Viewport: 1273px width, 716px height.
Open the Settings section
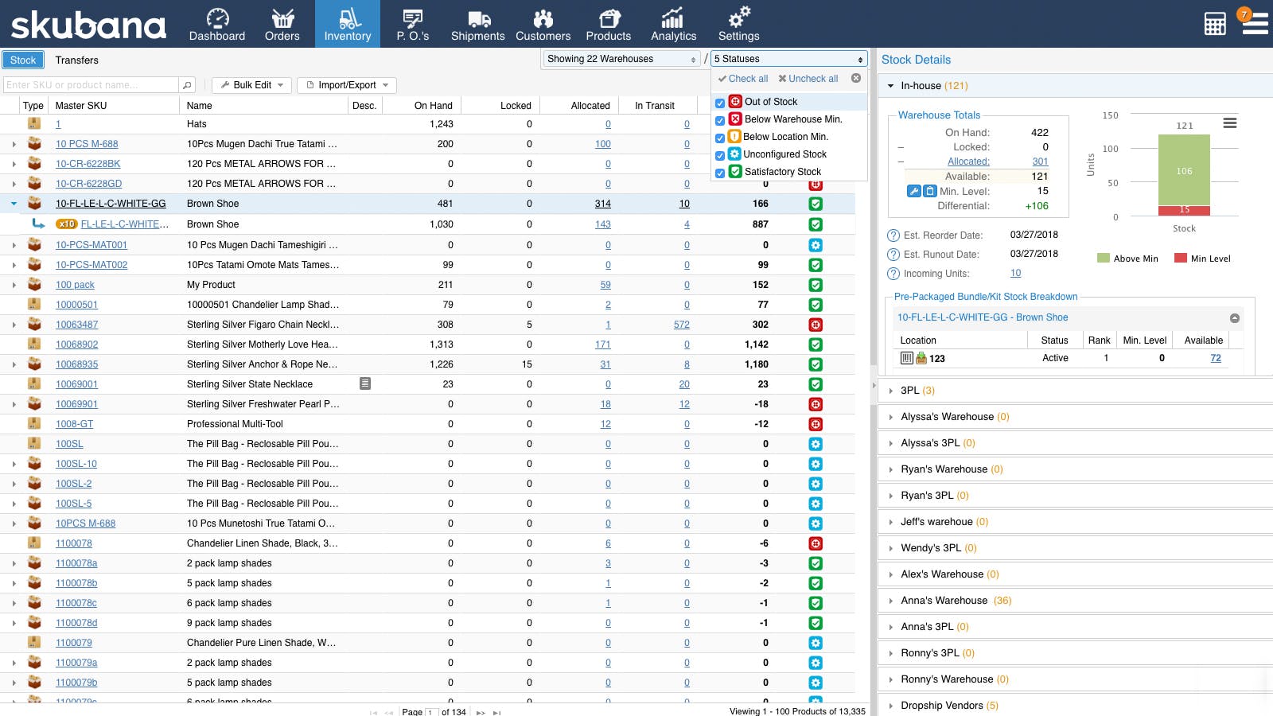click(x=739, y=24)
